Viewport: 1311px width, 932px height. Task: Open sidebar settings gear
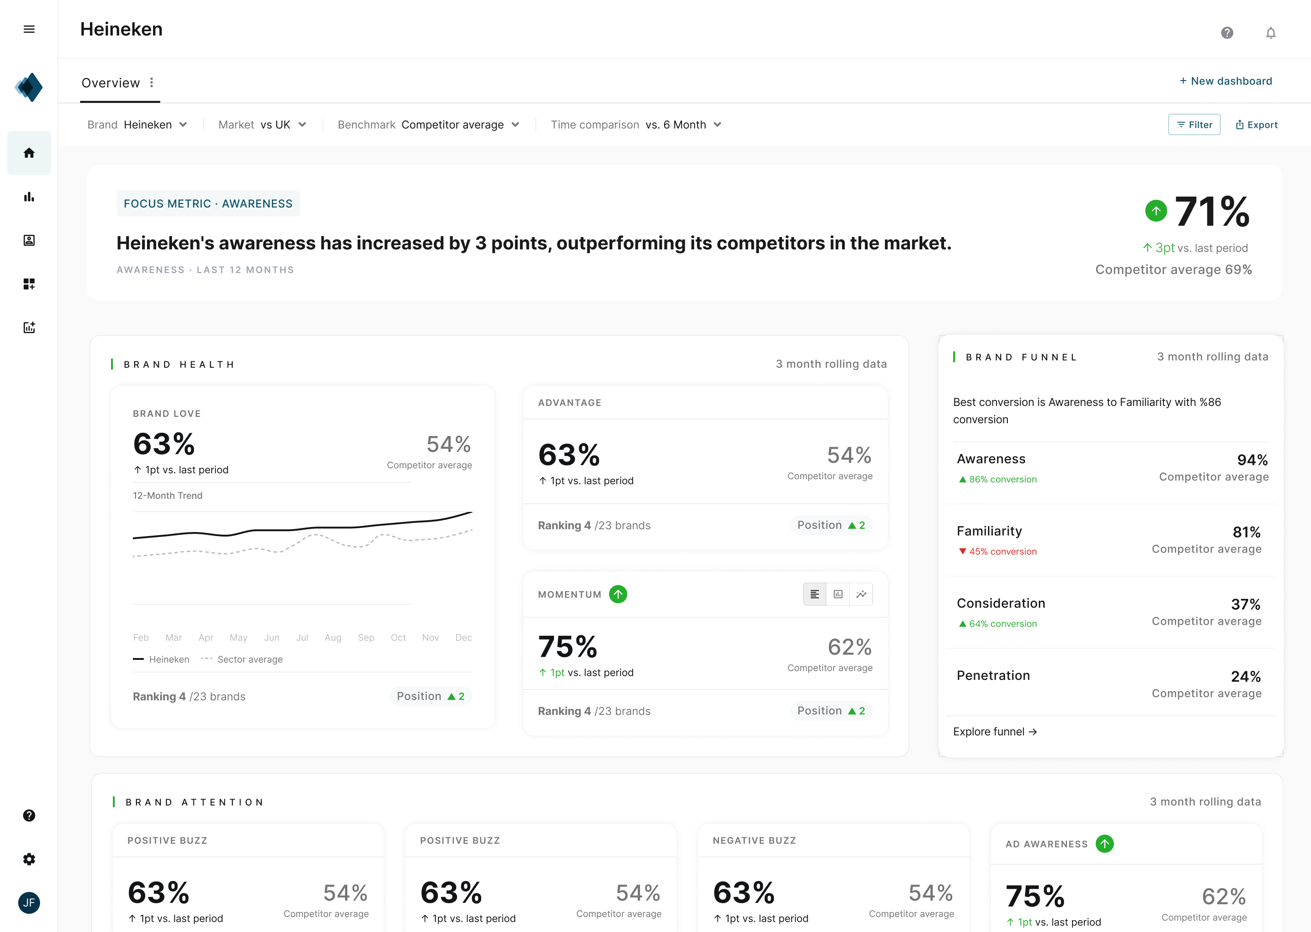click(29, 859)
